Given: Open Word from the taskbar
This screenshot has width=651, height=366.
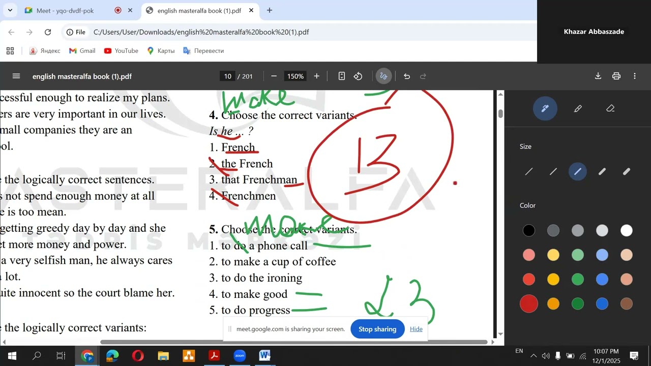Looking at the screenshot, I should click(264, 356).
